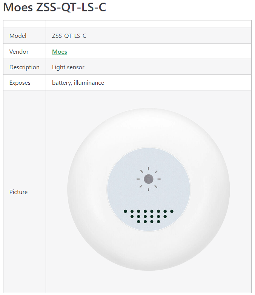Click the gray sensor lens dot
Image resolution: width=255 pixels, height=295 pixels.
148,179
